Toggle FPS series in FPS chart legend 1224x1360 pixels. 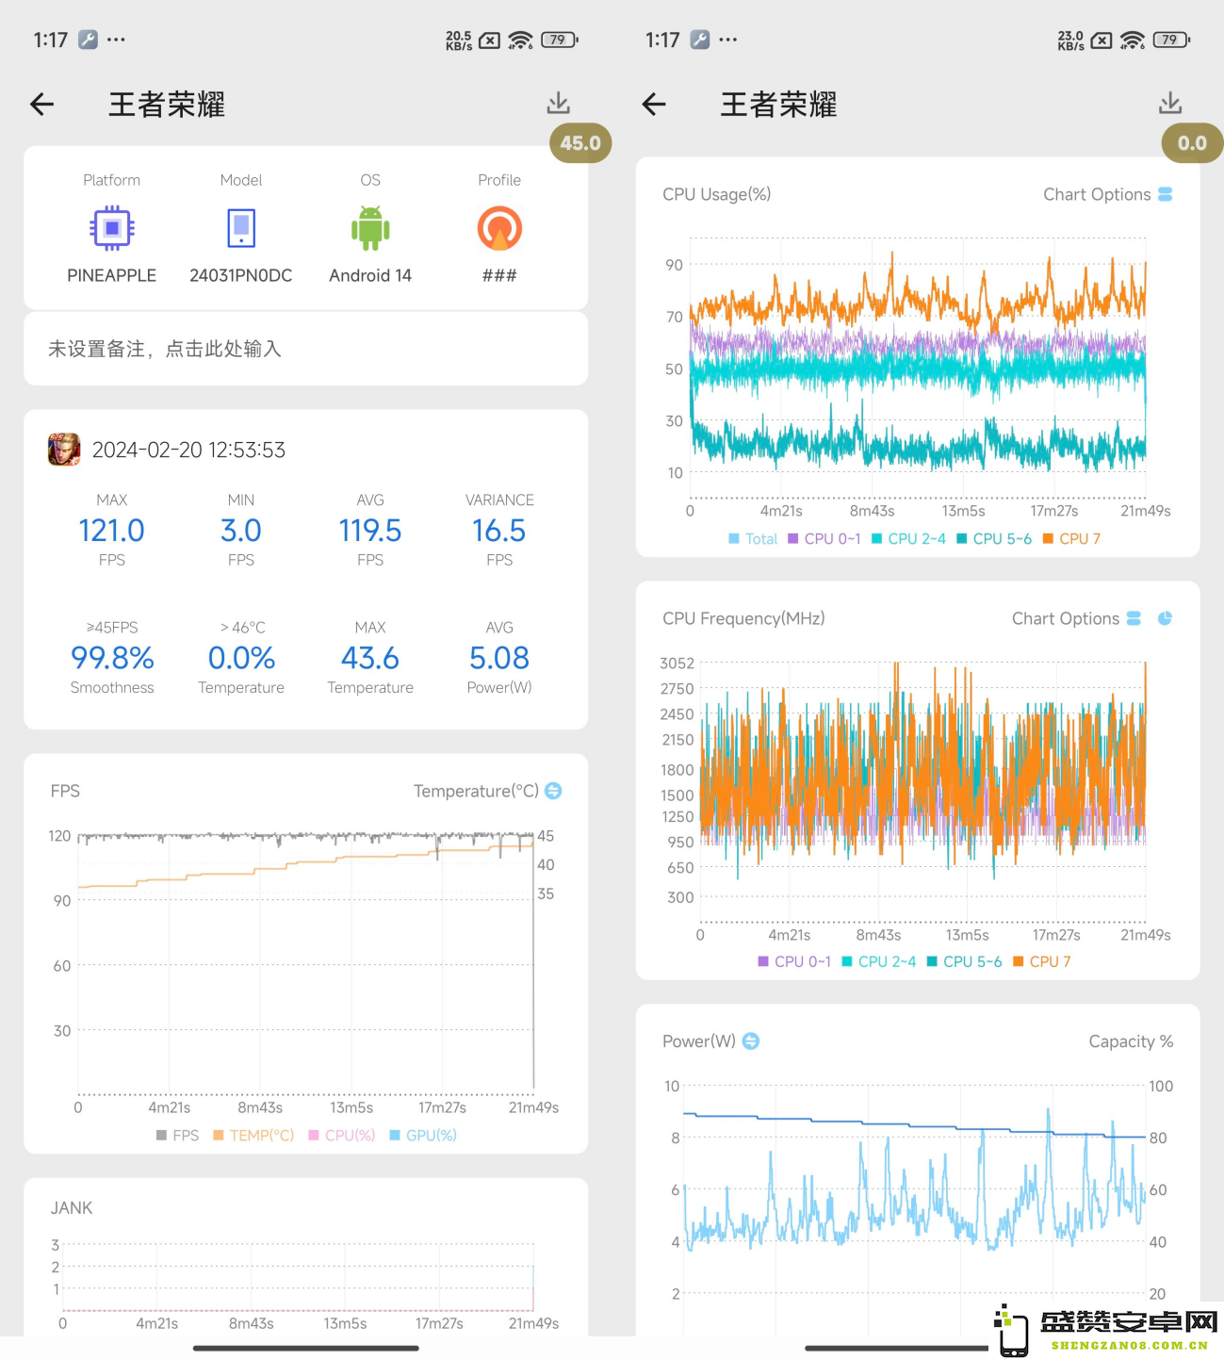[177, 1135]
